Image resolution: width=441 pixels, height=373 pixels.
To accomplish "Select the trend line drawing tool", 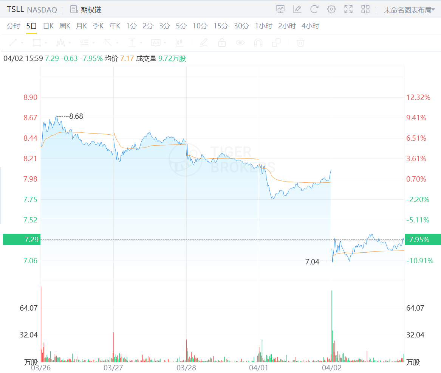I will 12,43.
